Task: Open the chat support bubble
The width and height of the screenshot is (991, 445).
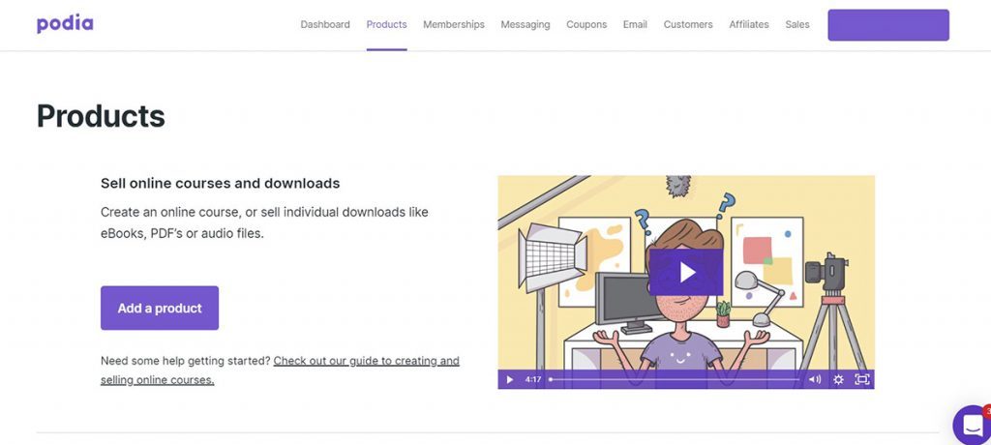Action: (971, 425)
